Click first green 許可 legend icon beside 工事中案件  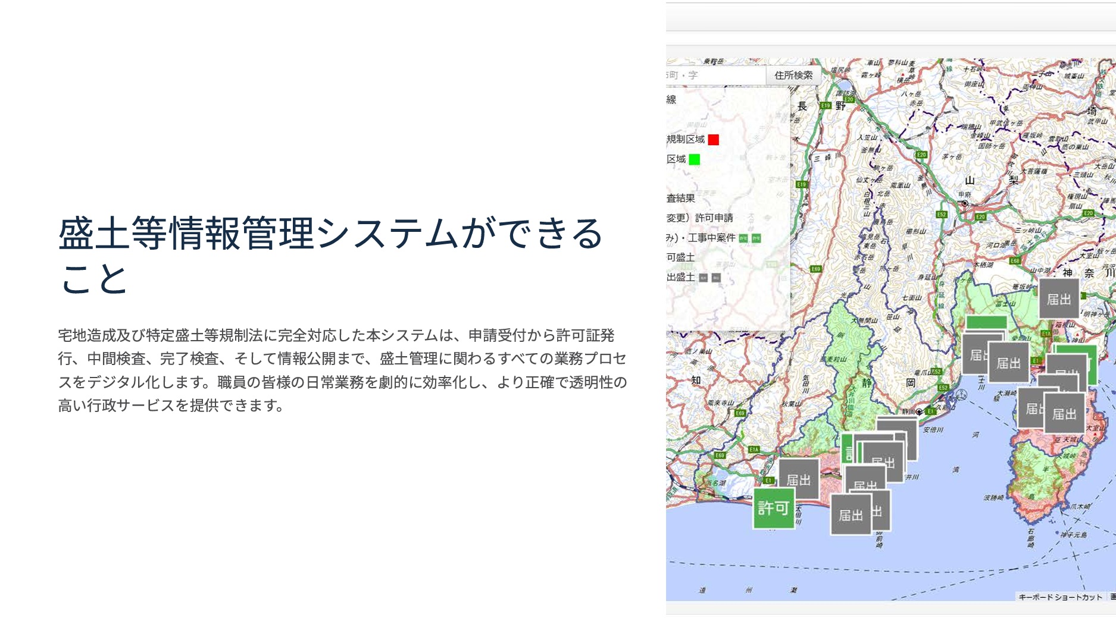tap(743, 238)
